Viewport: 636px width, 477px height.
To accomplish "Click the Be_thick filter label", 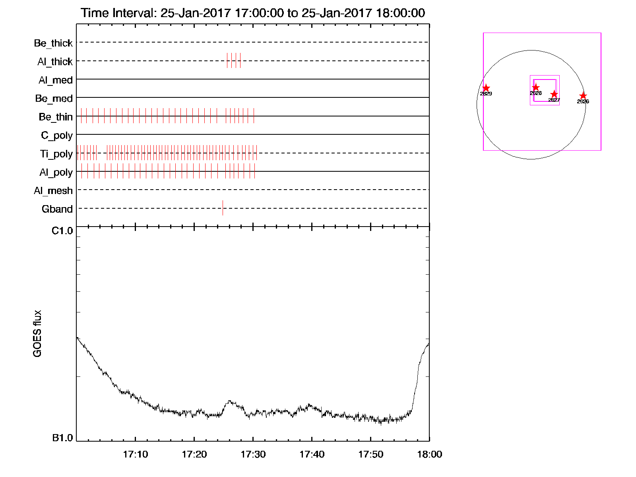I will [x=53, y=43].
